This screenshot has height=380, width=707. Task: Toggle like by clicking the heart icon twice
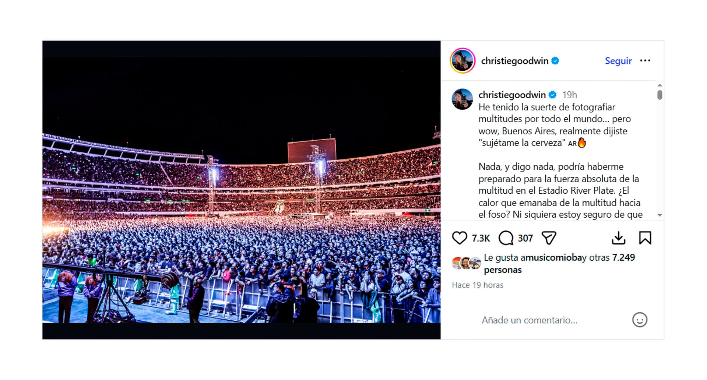pyautogui.click(x=460, y=238)
